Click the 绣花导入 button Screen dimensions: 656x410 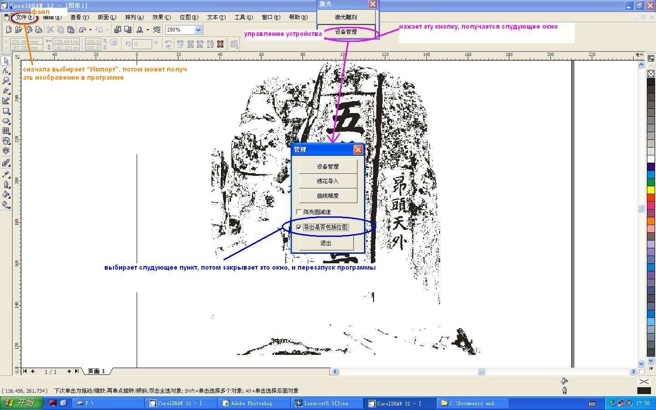click(328, 181)
